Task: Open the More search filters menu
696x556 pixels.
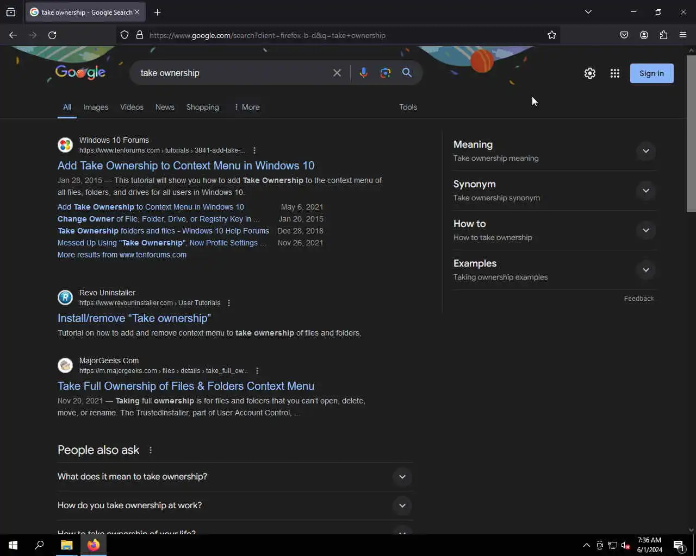Action: [247, 108]
